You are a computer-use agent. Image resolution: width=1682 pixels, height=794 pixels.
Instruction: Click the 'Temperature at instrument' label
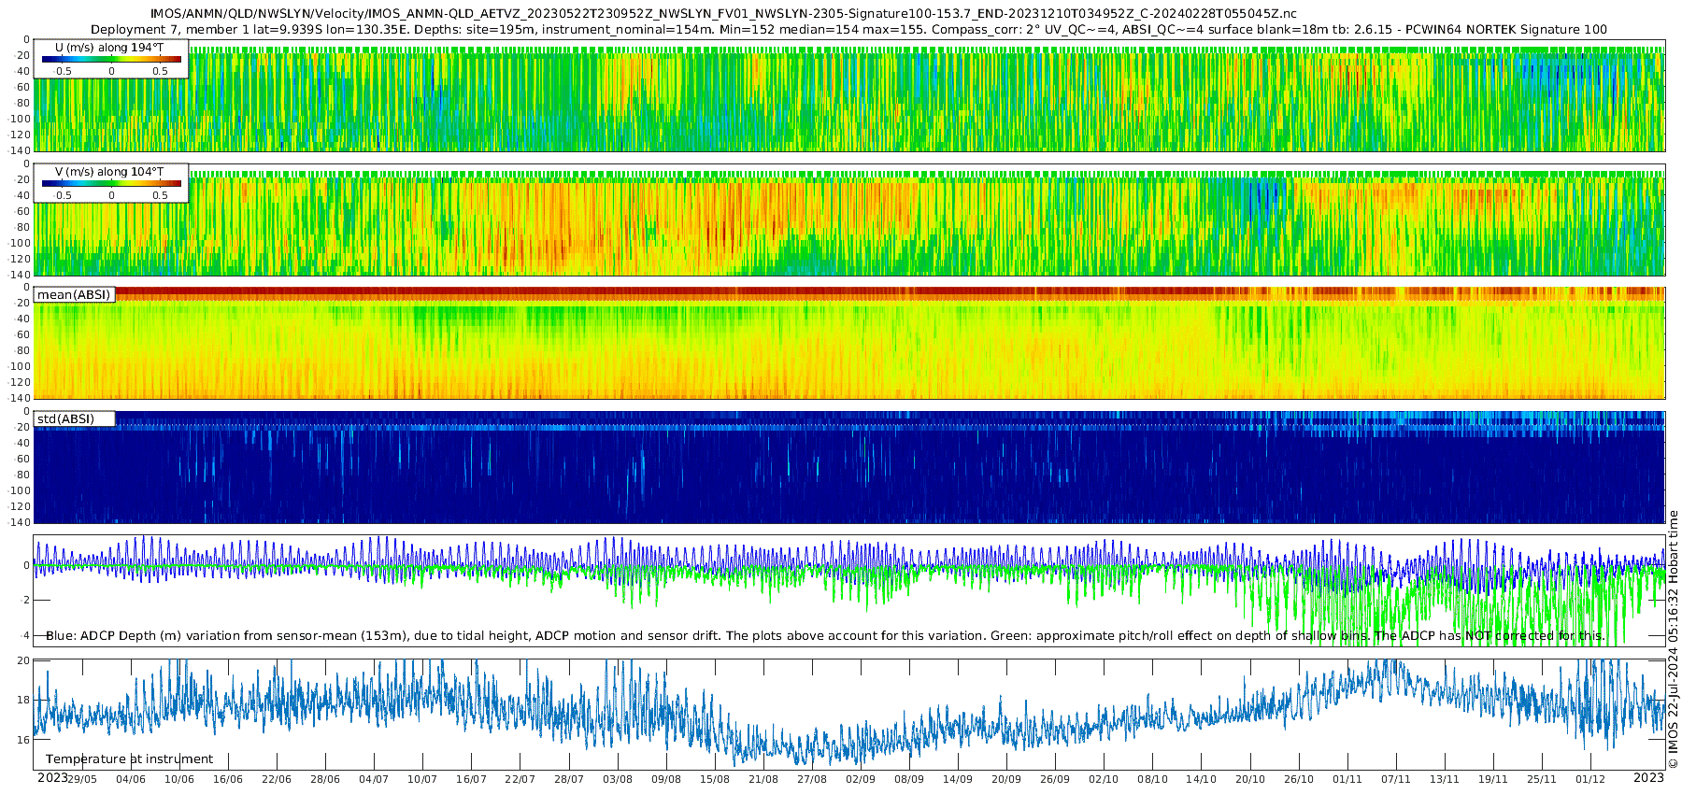[x=129, y=759]
